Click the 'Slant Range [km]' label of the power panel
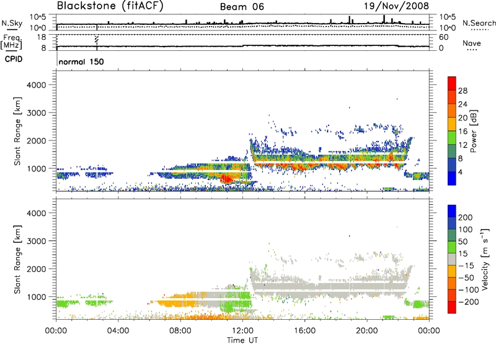This screenshot has height=344, width=496. point(17,131)
